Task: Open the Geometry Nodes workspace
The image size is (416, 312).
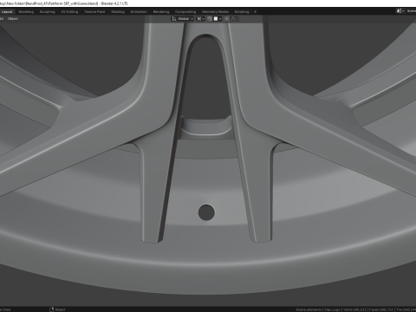Action: point(215,12)
